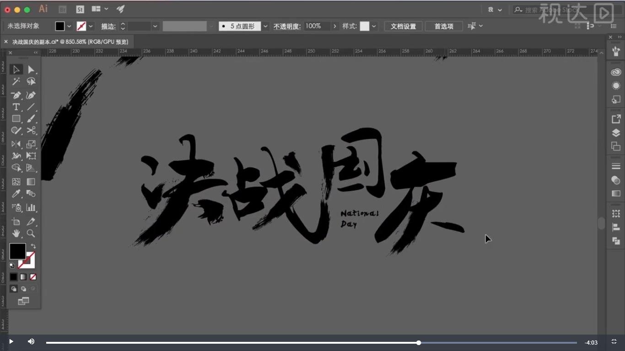This screenshot has width=625, height=351.
Task: Pick the Rectangle tool
Action: (x=16, y=119)
